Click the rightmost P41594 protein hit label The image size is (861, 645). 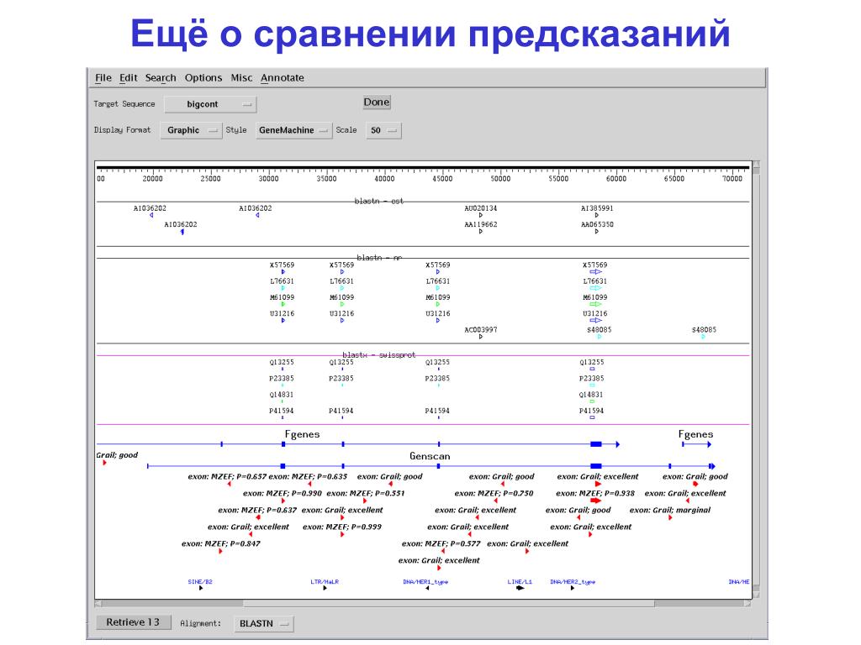tap(591, 411)
